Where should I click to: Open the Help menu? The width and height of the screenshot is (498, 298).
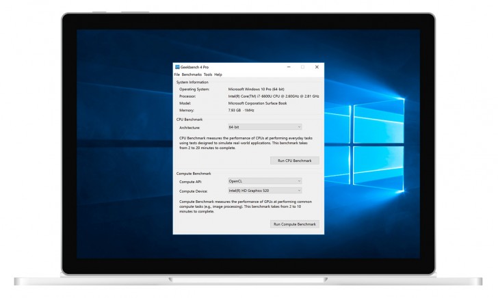pyautogui.click(x=218, y=74)
